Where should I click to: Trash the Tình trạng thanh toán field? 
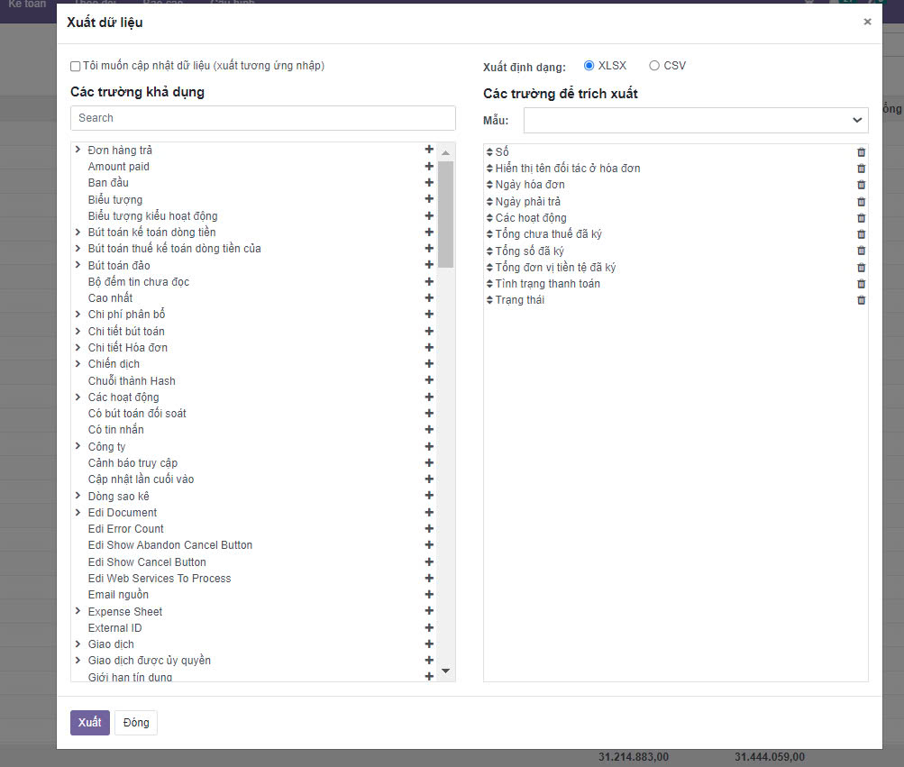point(861,284)
